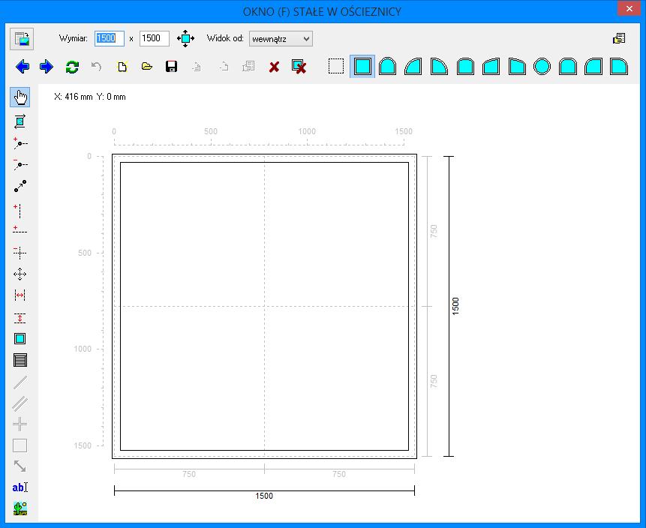Add a vertical dashed divider line
Screen dimensions: 646x528
tap(18, 211)
